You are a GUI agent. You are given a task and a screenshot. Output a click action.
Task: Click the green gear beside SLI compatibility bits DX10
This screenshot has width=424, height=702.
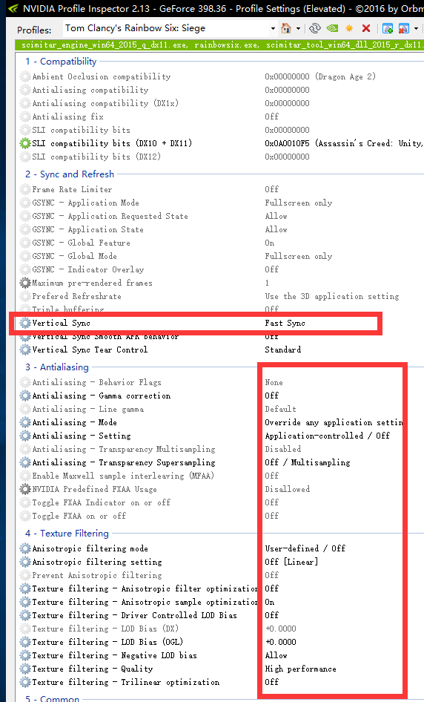pyautogui.click(x=25, y=143)
